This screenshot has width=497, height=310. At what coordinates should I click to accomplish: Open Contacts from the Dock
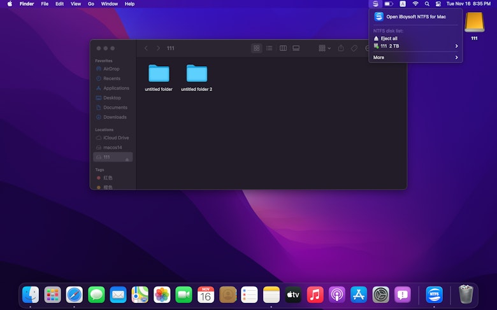click(227, 295)
